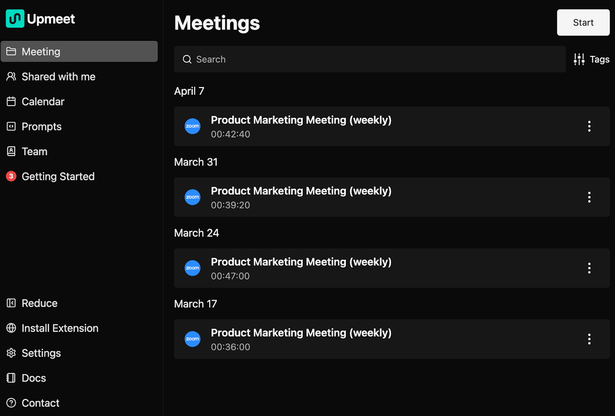Screen dimensions: 615x416
Task: Open options menu for March 31 meeting
Action: (589, 197)
